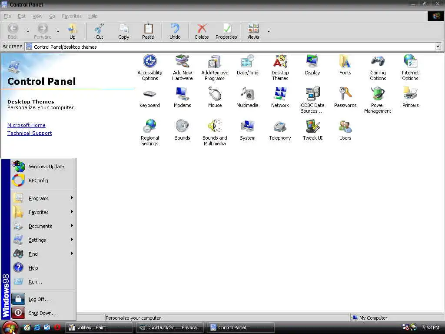Open the Display applet
The image size is (445, 334).
(x=312, y=65)
